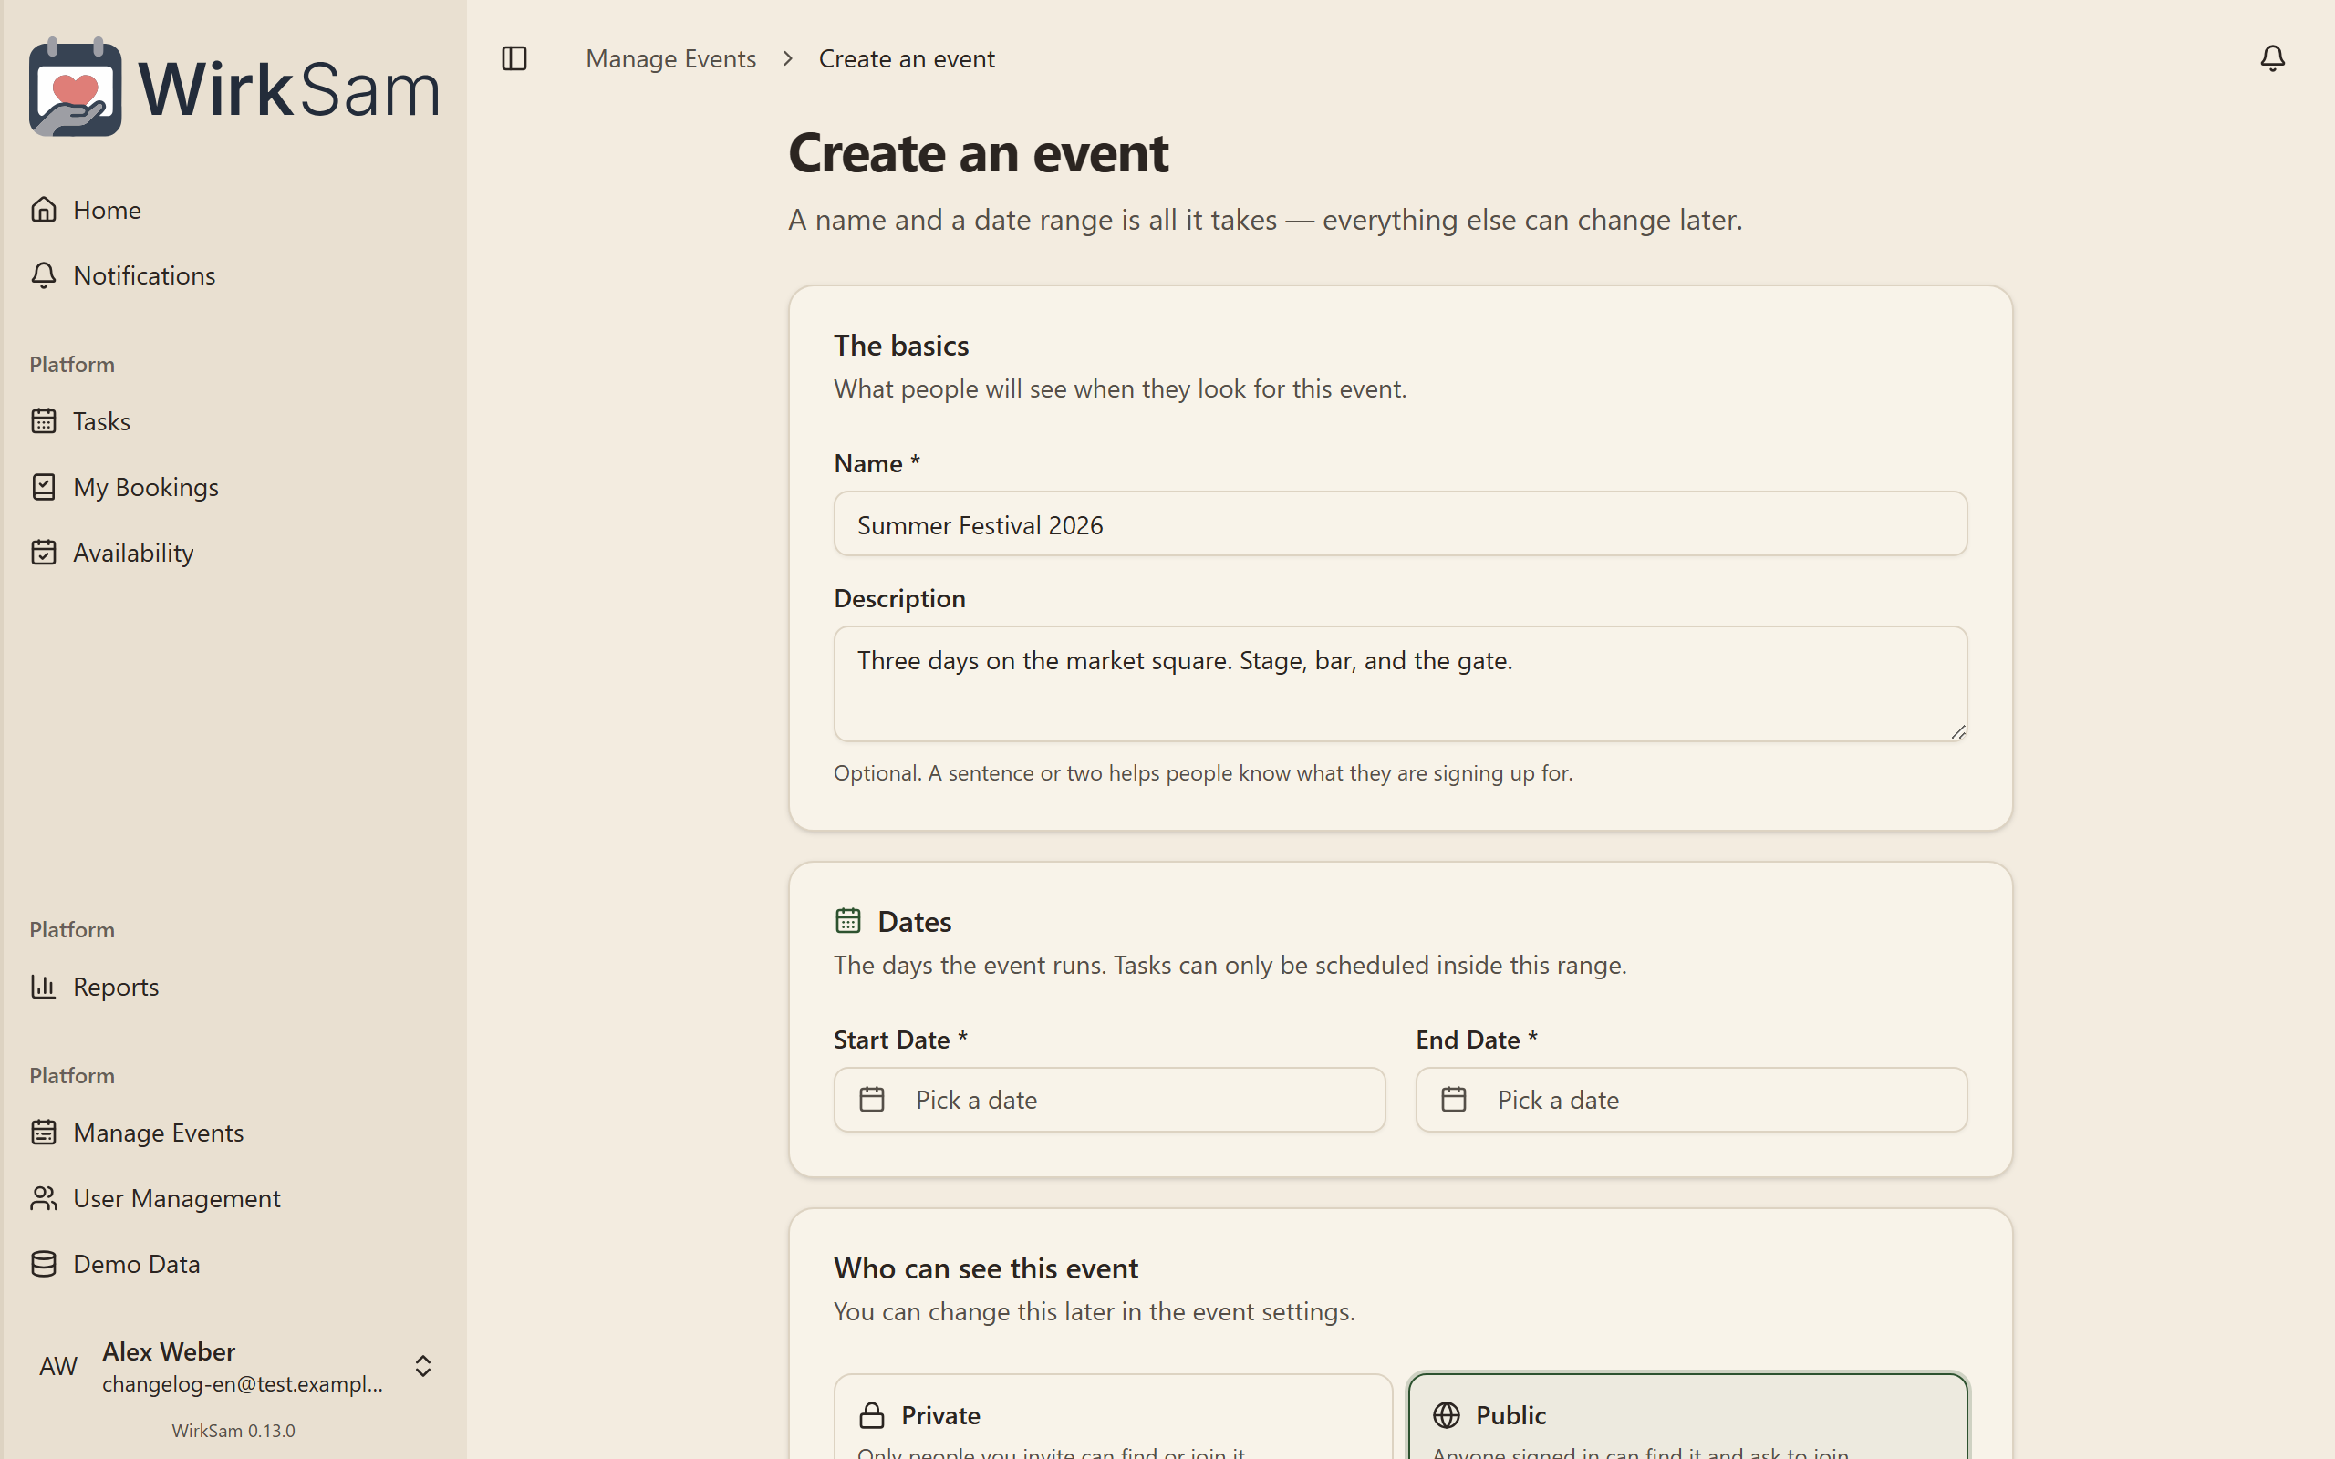Viewport: 2335px width, 1459px height.
Task: Open Home in the sidebar
Action: point(233,210)
